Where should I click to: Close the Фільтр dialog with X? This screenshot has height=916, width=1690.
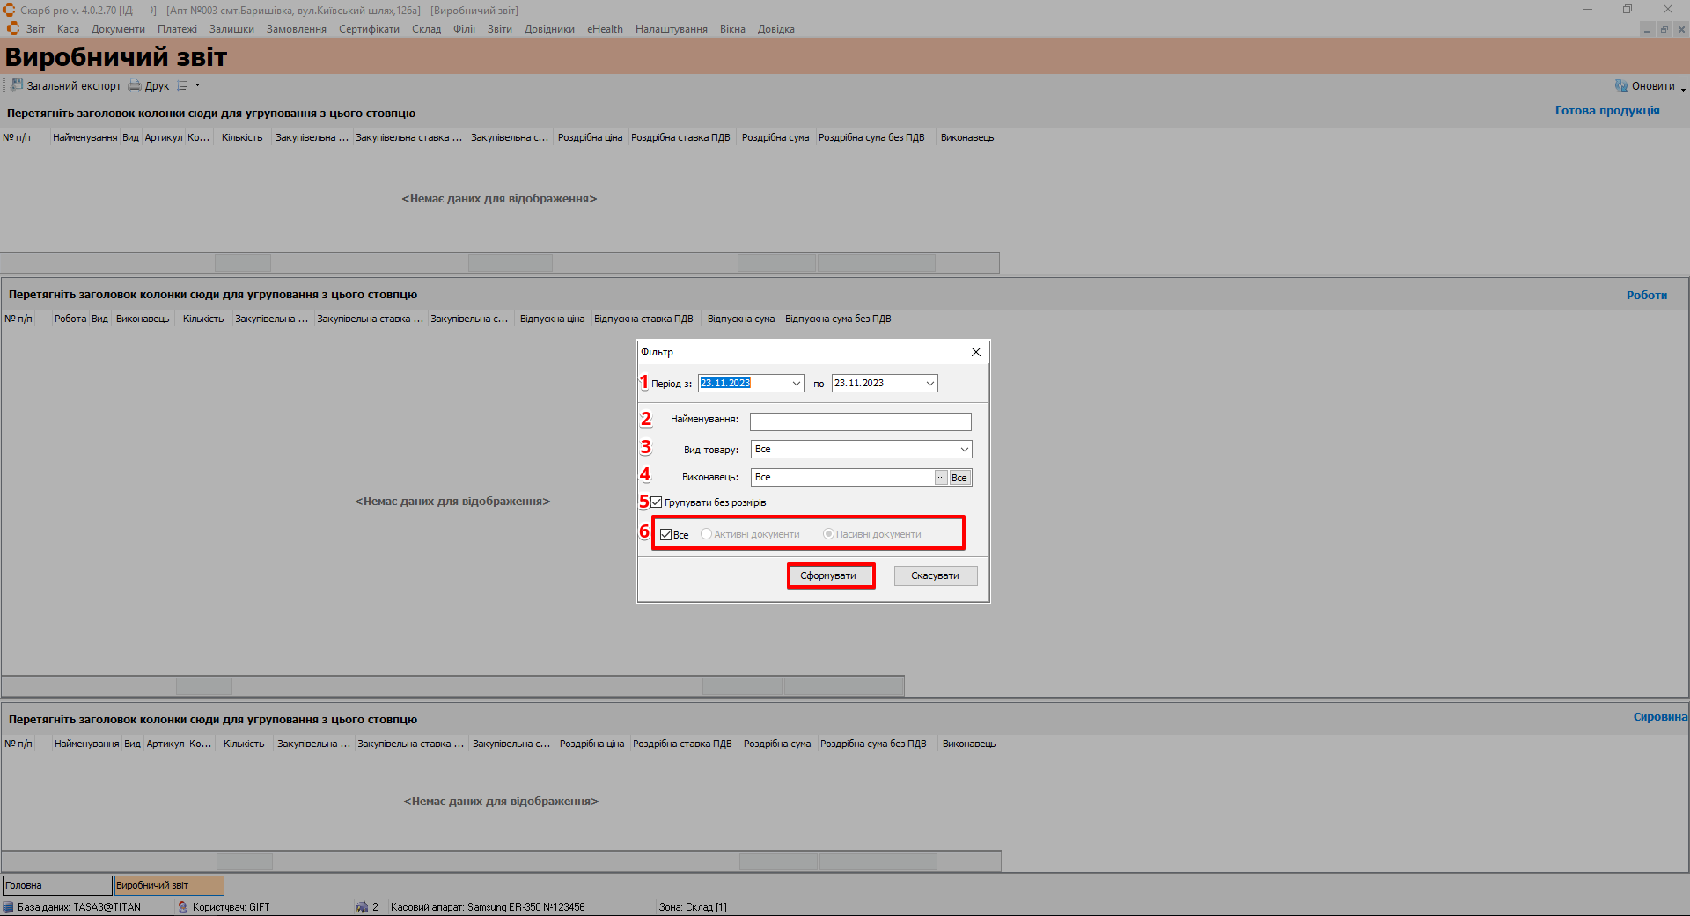pos(975,352)
